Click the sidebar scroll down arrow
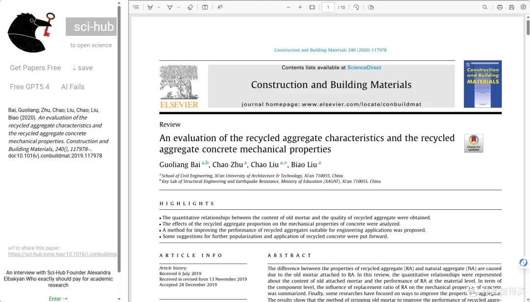Viewport: 530px width, 302px height. coord(119,299)
